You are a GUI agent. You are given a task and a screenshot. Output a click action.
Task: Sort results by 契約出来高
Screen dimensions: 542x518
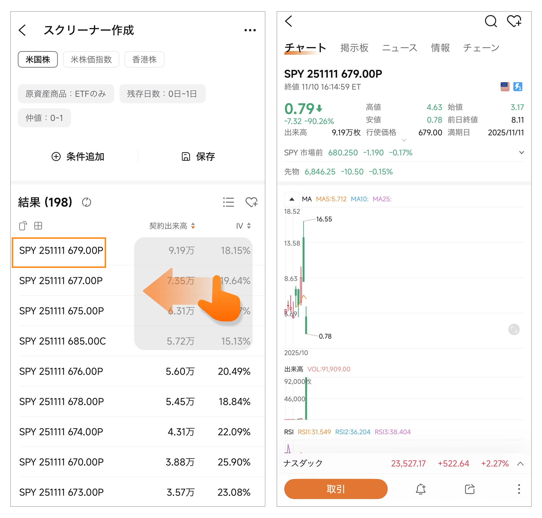pyautogui.click(x=172, y=226)
